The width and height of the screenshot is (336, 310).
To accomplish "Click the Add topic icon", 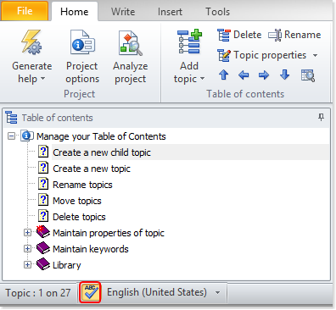I will 189,42.
